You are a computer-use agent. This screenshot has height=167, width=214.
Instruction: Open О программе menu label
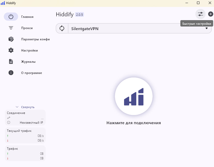(32, 73)
